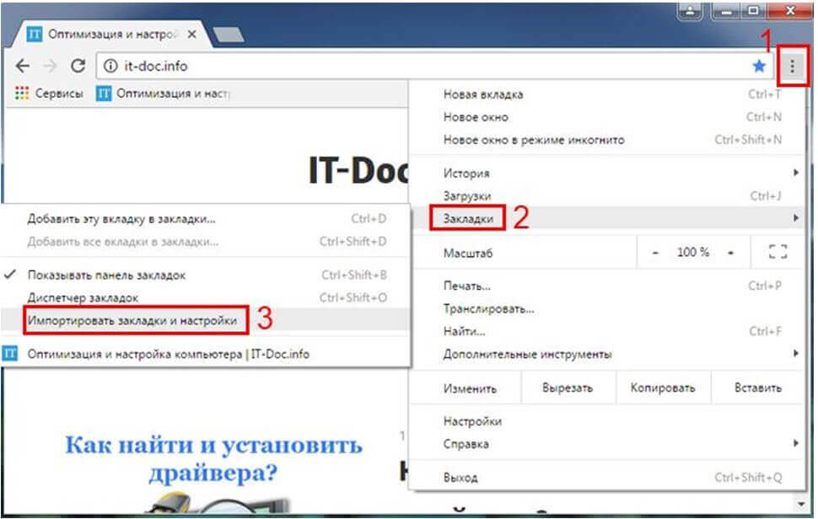Screen dimensions: 818x519
Task: Open the Сервисы apps grid icon
Action: (x=22, y=94)
